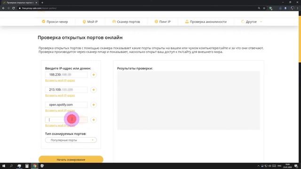
Task: Click the Начать сканирование button
Action: click(71, 160)
